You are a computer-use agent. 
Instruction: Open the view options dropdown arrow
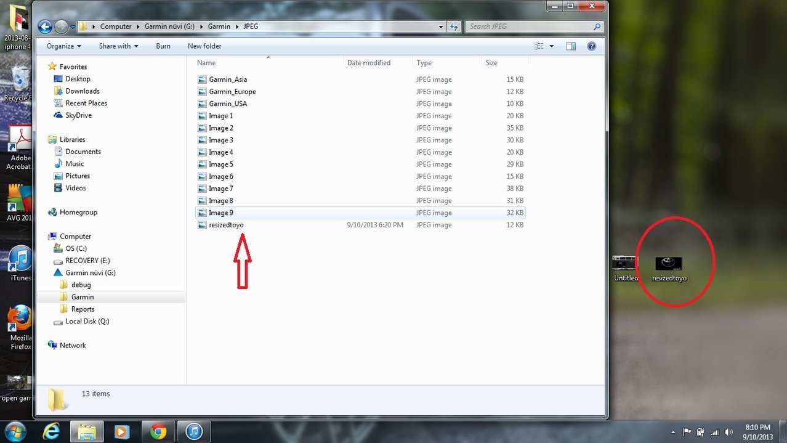(x=551, y=46)
